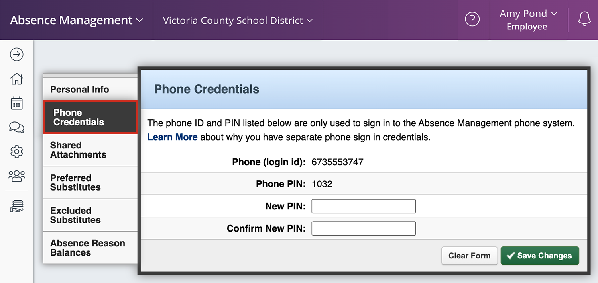598x283 pixels.
Task: Open settings gear icon in sidebar
Action: point(16,152)
